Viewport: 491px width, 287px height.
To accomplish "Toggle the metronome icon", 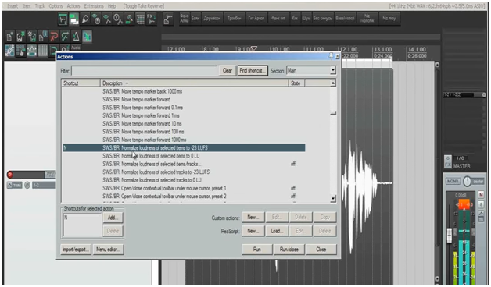I will click(x=76, y=37).
